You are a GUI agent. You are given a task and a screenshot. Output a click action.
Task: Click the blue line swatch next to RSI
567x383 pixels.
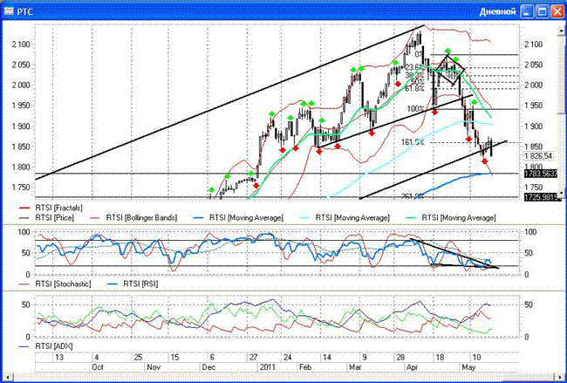click(113, 284)
